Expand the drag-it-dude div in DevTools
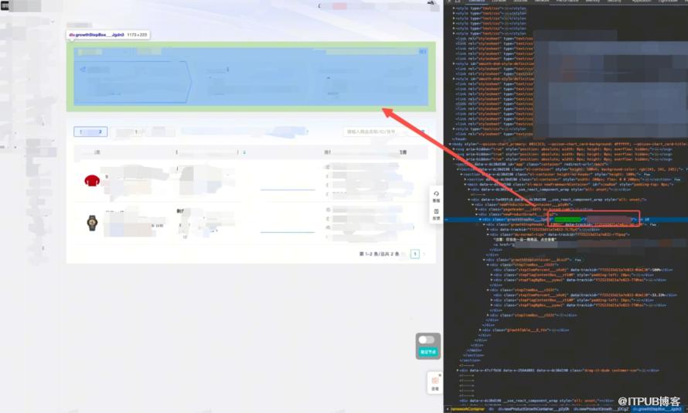This screenshot has width=688, height=413. pos(458,370)
